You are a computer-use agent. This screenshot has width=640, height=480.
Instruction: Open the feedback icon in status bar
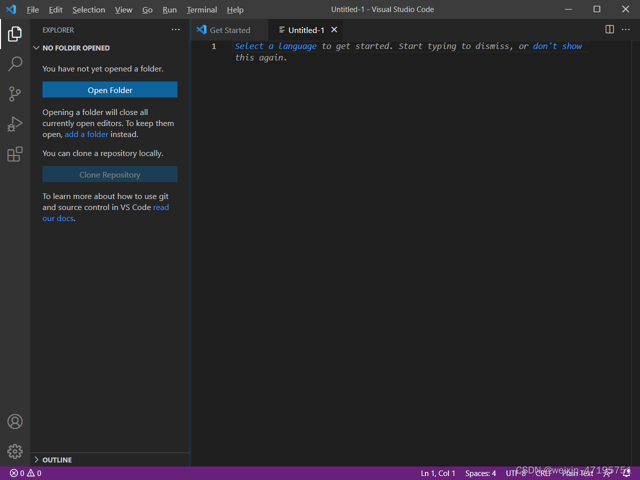tap(606, 473)
